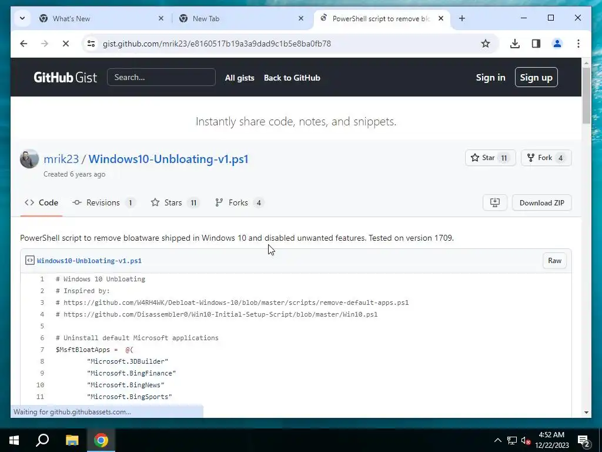Click the open-in-desktop icon button

pyautogui.click(x=495, y=202)
